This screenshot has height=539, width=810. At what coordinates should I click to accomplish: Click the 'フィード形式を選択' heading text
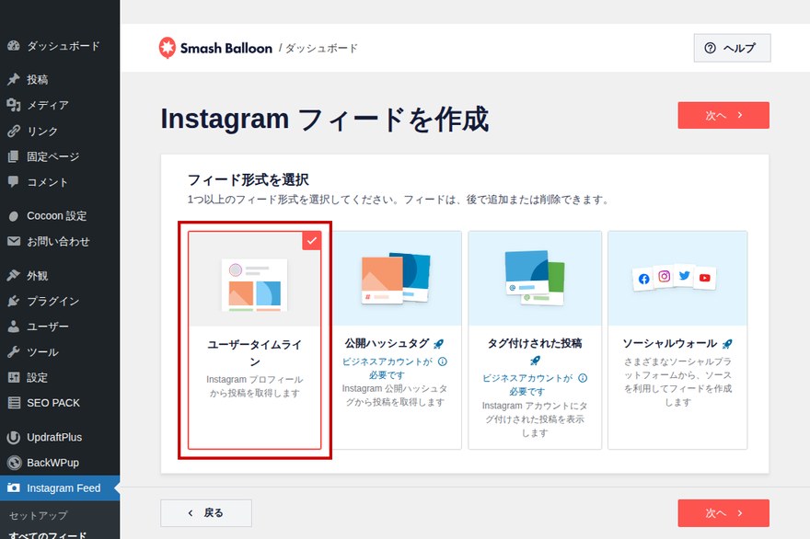pyautogui.click(x=248, y=179)
